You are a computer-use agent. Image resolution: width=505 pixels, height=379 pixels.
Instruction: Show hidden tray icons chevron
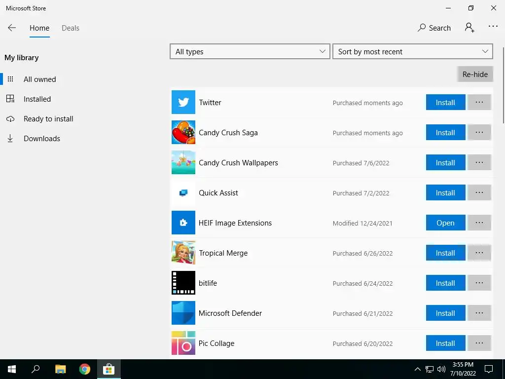[x=417, y=369]
